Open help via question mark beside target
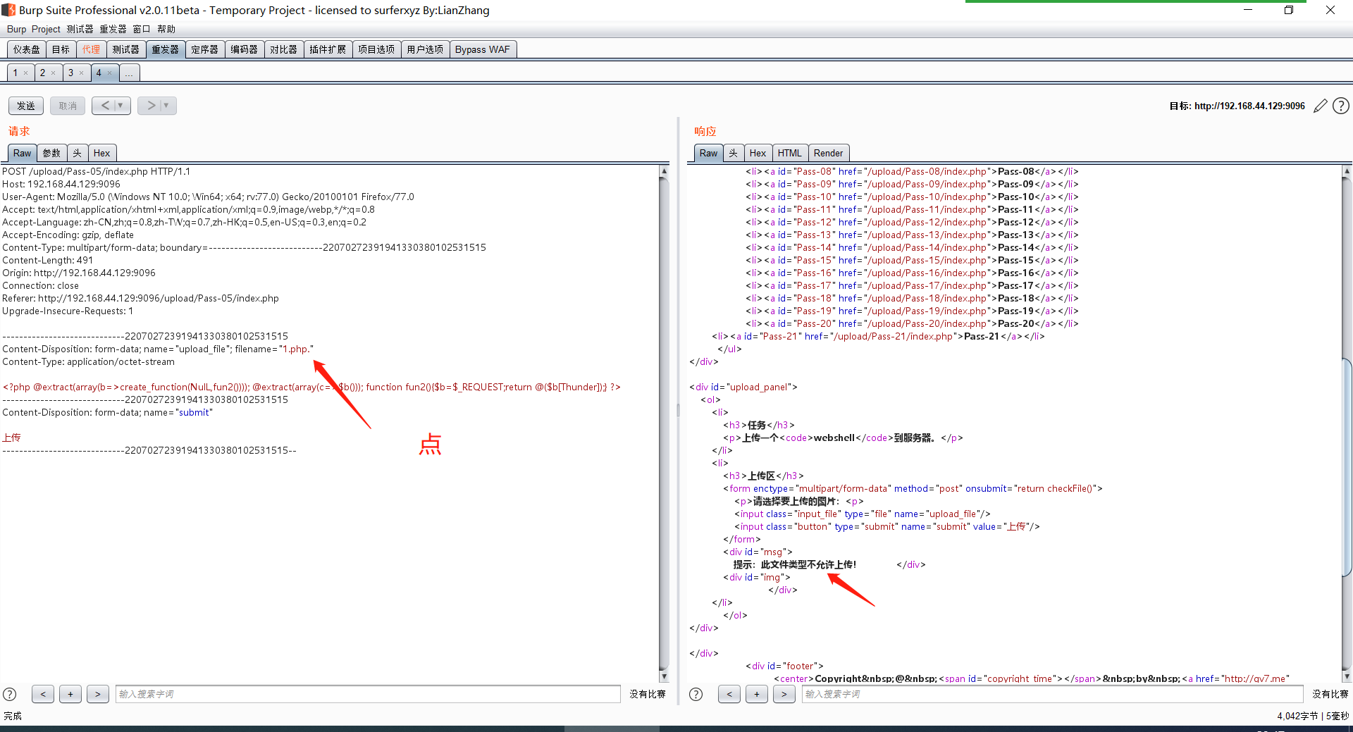1353x732 pixels. click(1341, 106)
